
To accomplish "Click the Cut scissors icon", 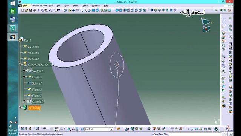I will (x=38, y=10).
